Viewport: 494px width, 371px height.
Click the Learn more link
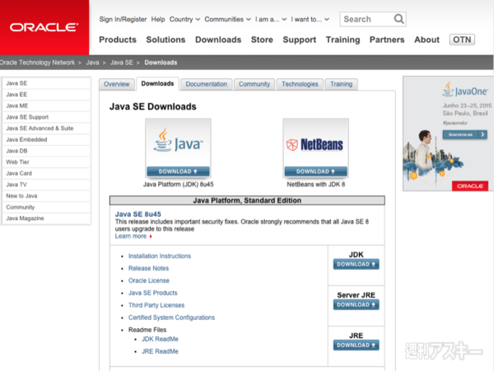click(131, 237)
